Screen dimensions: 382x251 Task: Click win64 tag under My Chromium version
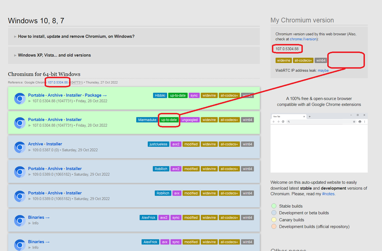point(321,61)
